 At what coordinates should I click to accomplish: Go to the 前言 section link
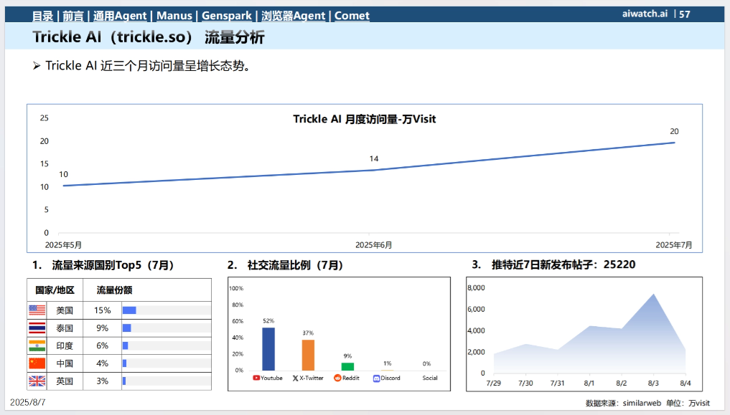[x=73, y=16]
